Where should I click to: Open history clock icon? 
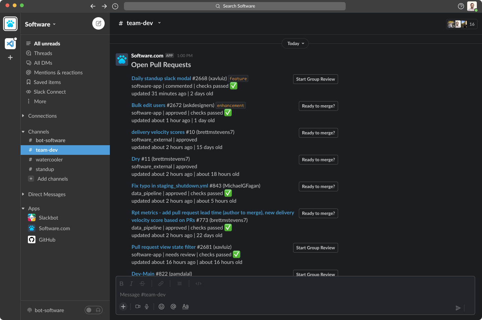[115, 6]
